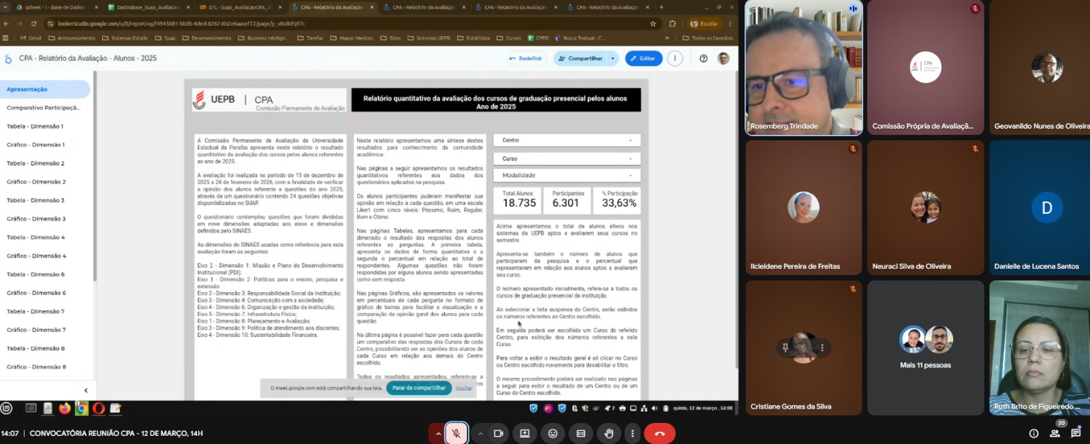This screenshot has width=1090, height=444.
Task: Open the Tabela - Dimensão 6 page
Action: (35, 274)
